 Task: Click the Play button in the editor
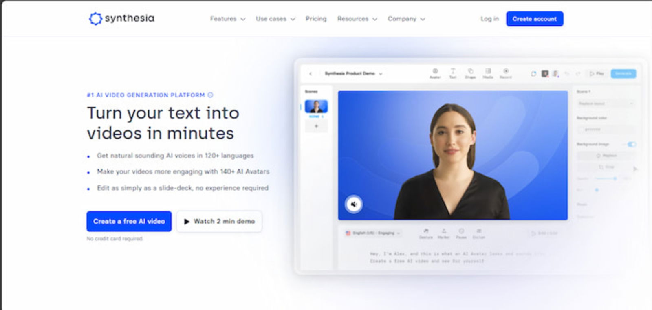(x=597, y=74)
